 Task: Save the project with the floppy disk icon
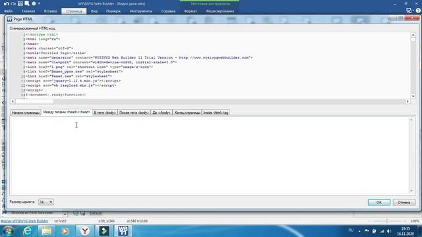tap(20, 3)
